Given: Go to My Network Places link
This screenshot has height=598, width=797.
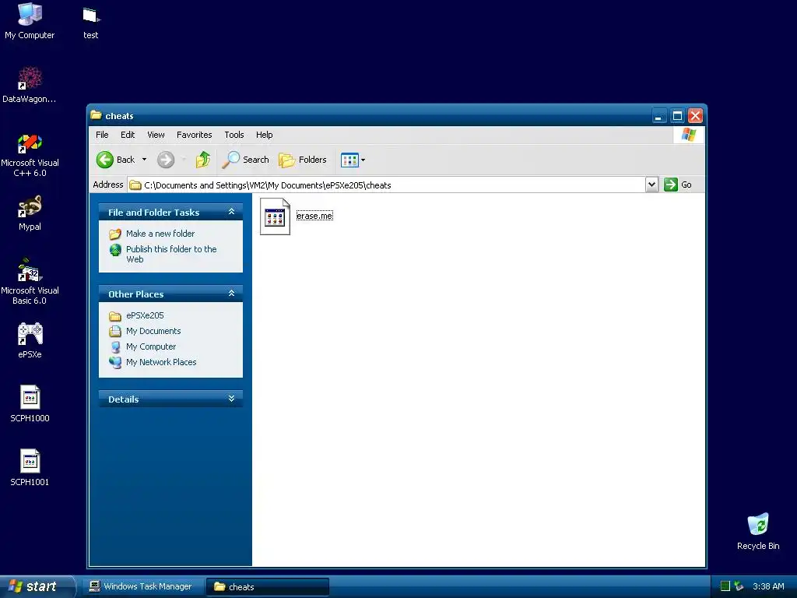Looking at the screenshot, I should (x=161, y=362).
